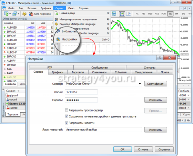Click the gold market watch icon
The width and height of the screenshot is (193, 156).
[x=24, y=14]
